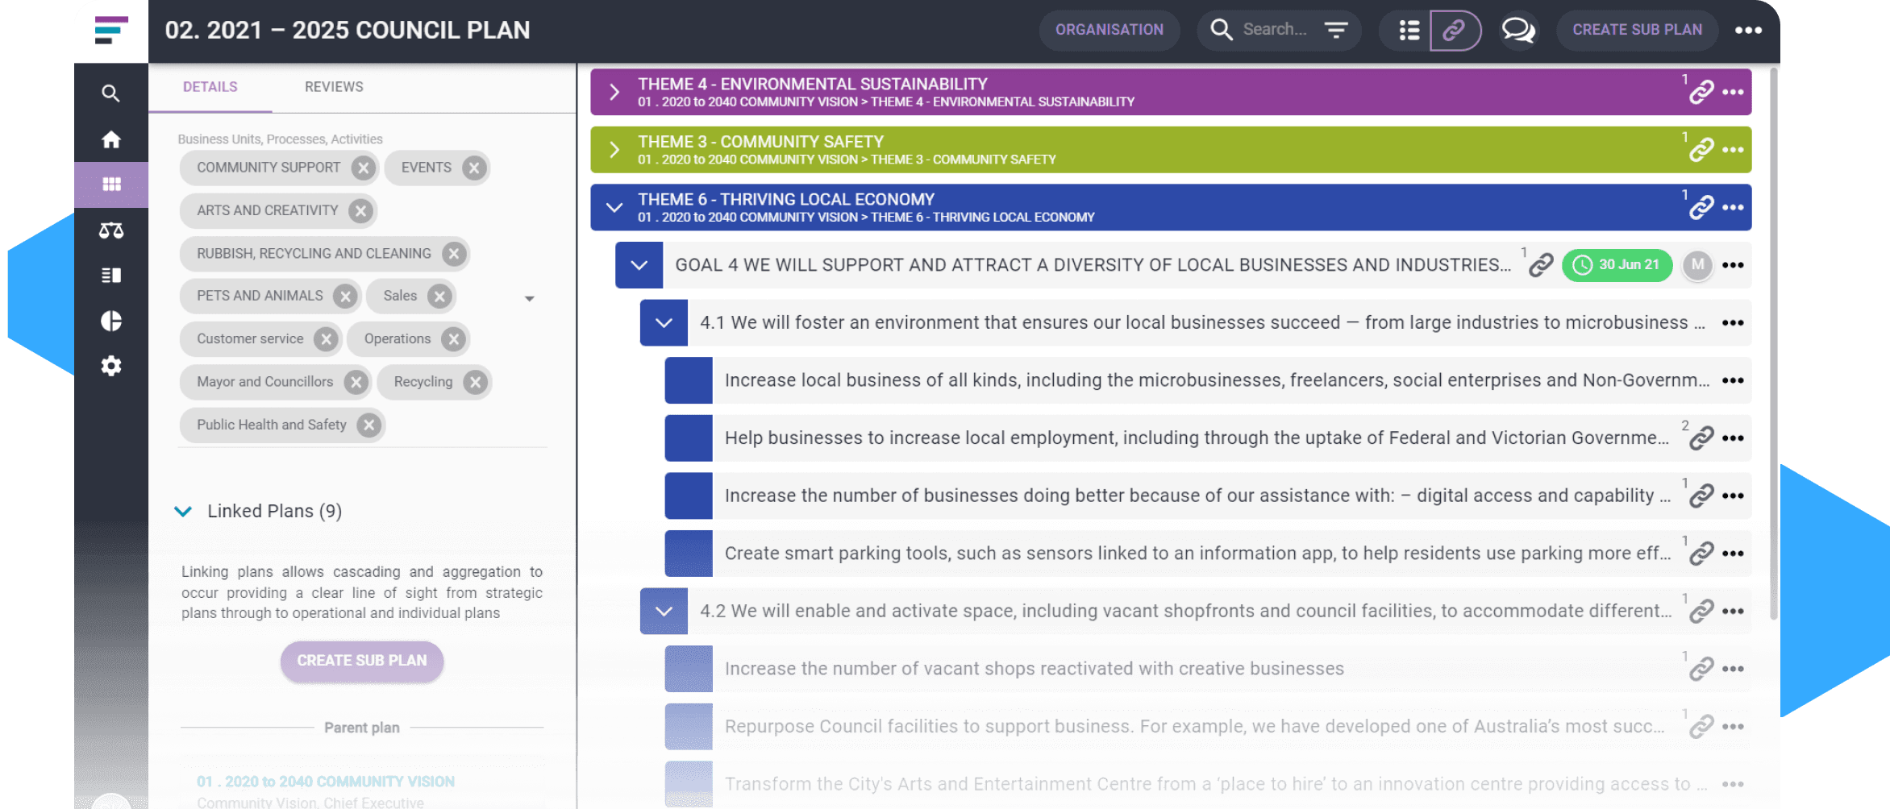Click the Search input field
The image size is (1890, 809).
click(x=1274, y=30)
